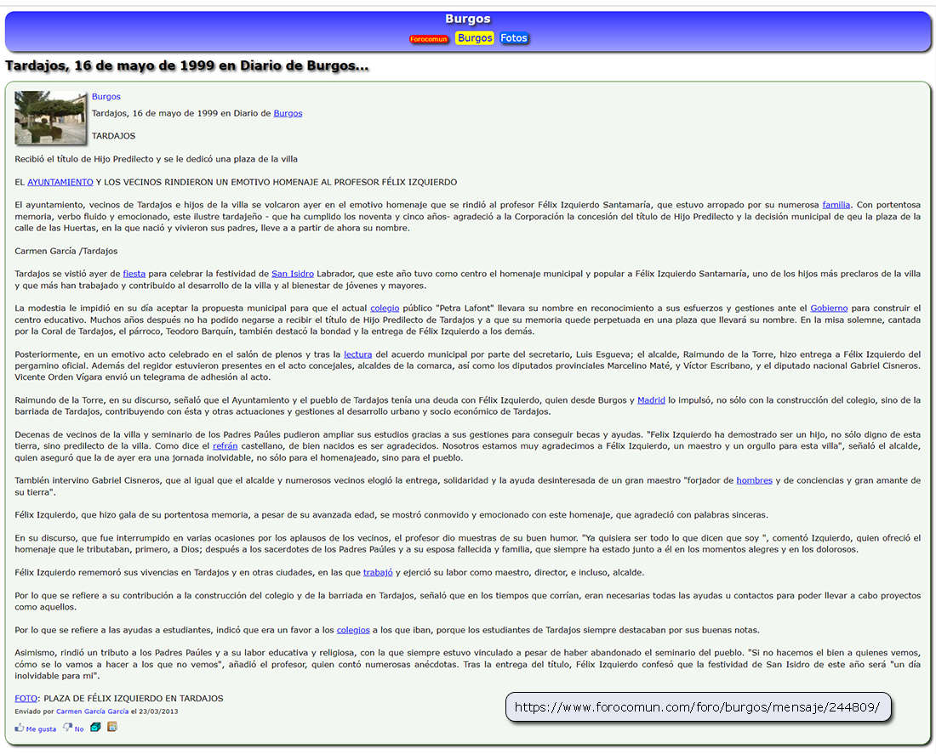Click the Burgos header title

pyautogui.click(x=468, y=19)
